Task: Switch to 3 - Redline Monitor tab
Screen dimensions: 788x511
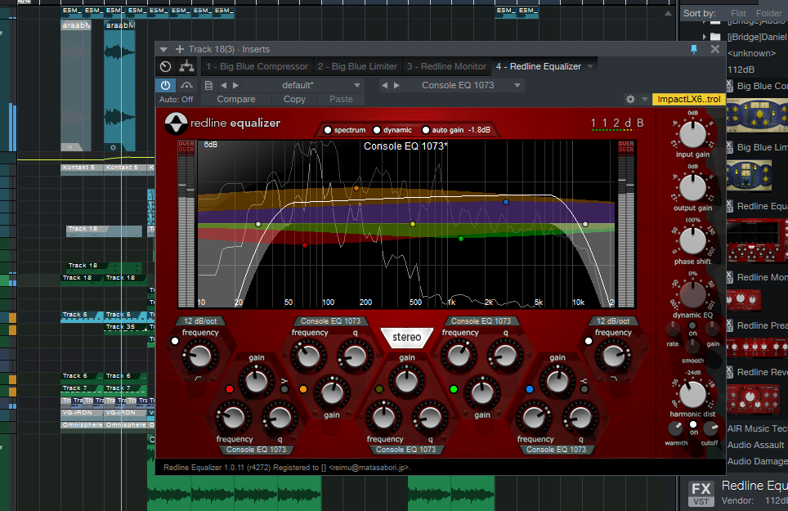Action: pos(446,66)
